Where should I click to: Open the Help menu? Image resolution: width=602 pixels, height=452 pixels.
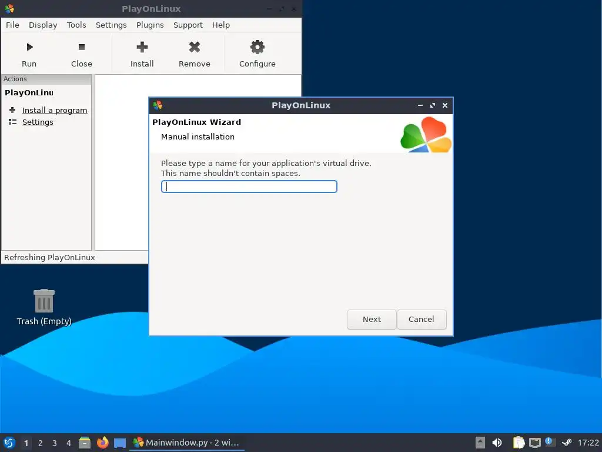221,25
